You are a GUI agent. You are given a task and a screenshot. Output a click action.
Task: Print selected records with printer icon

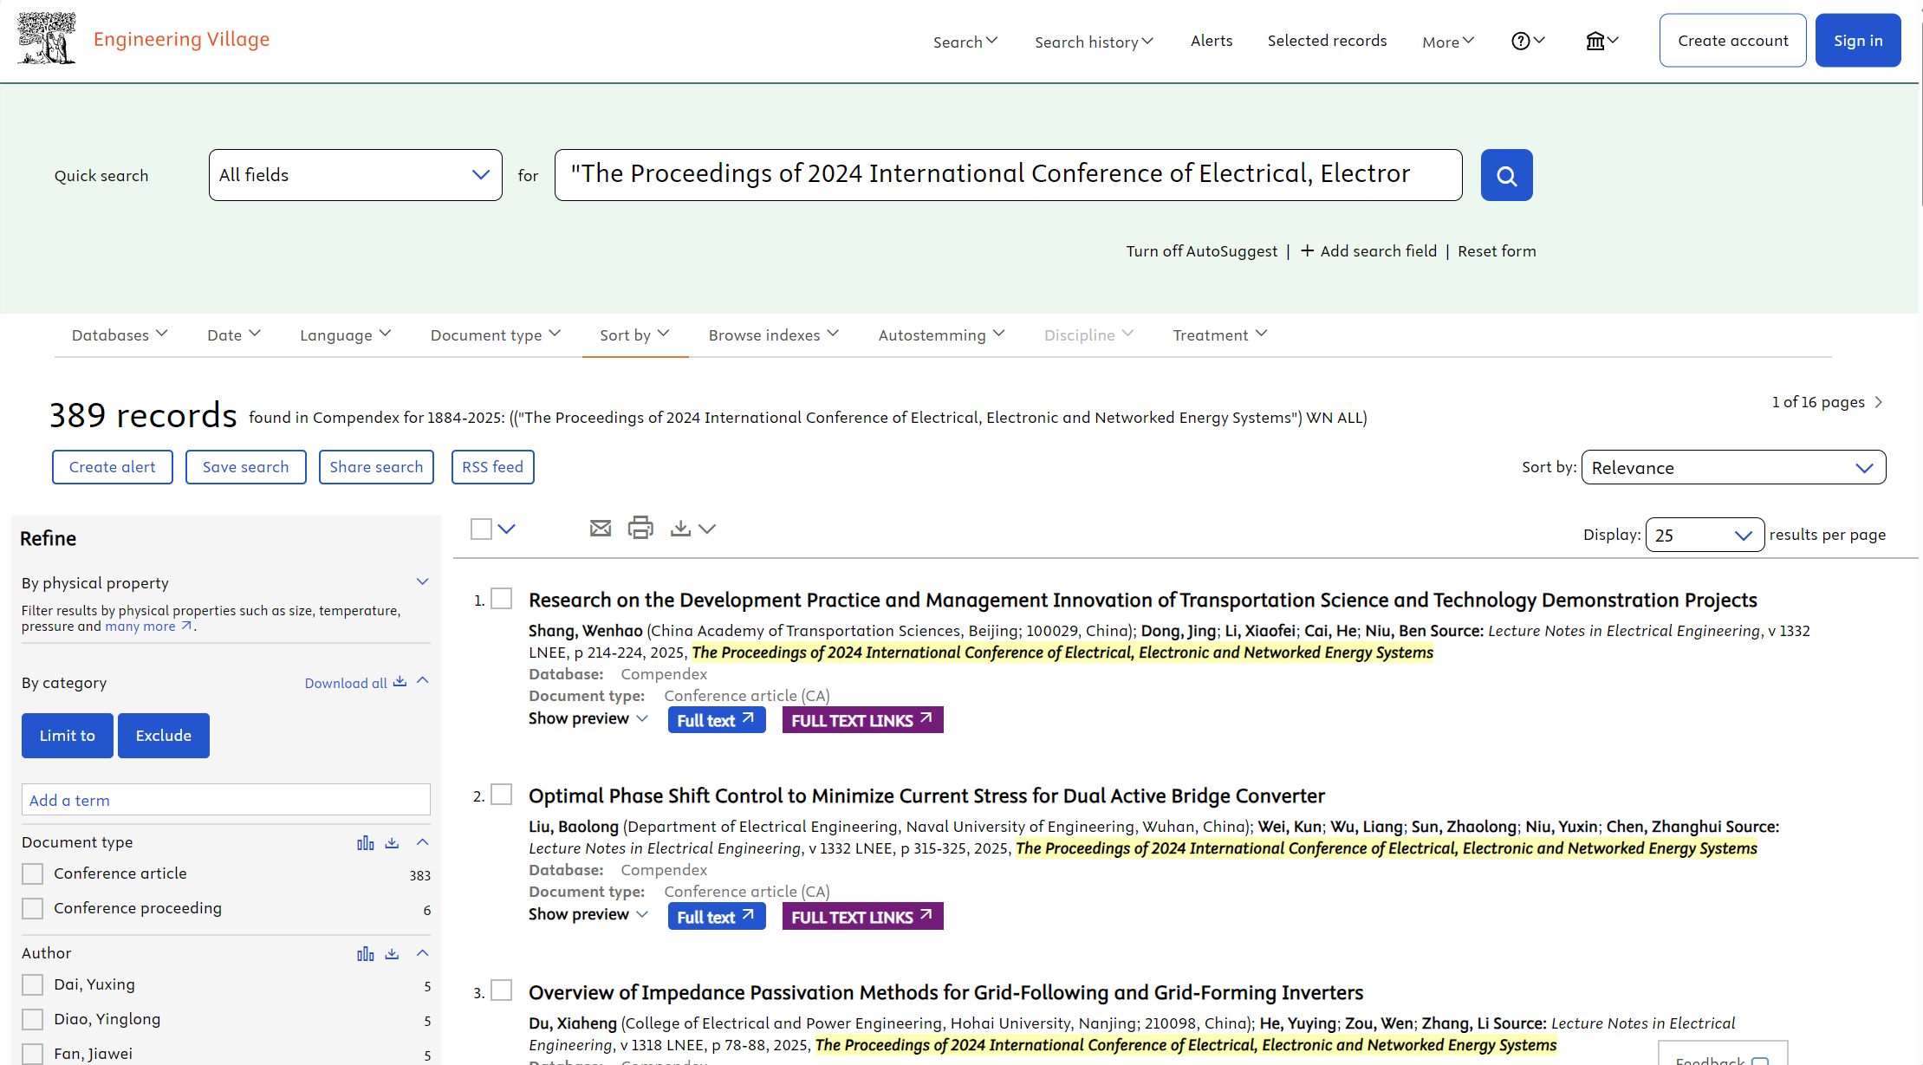tap(640, 528)
